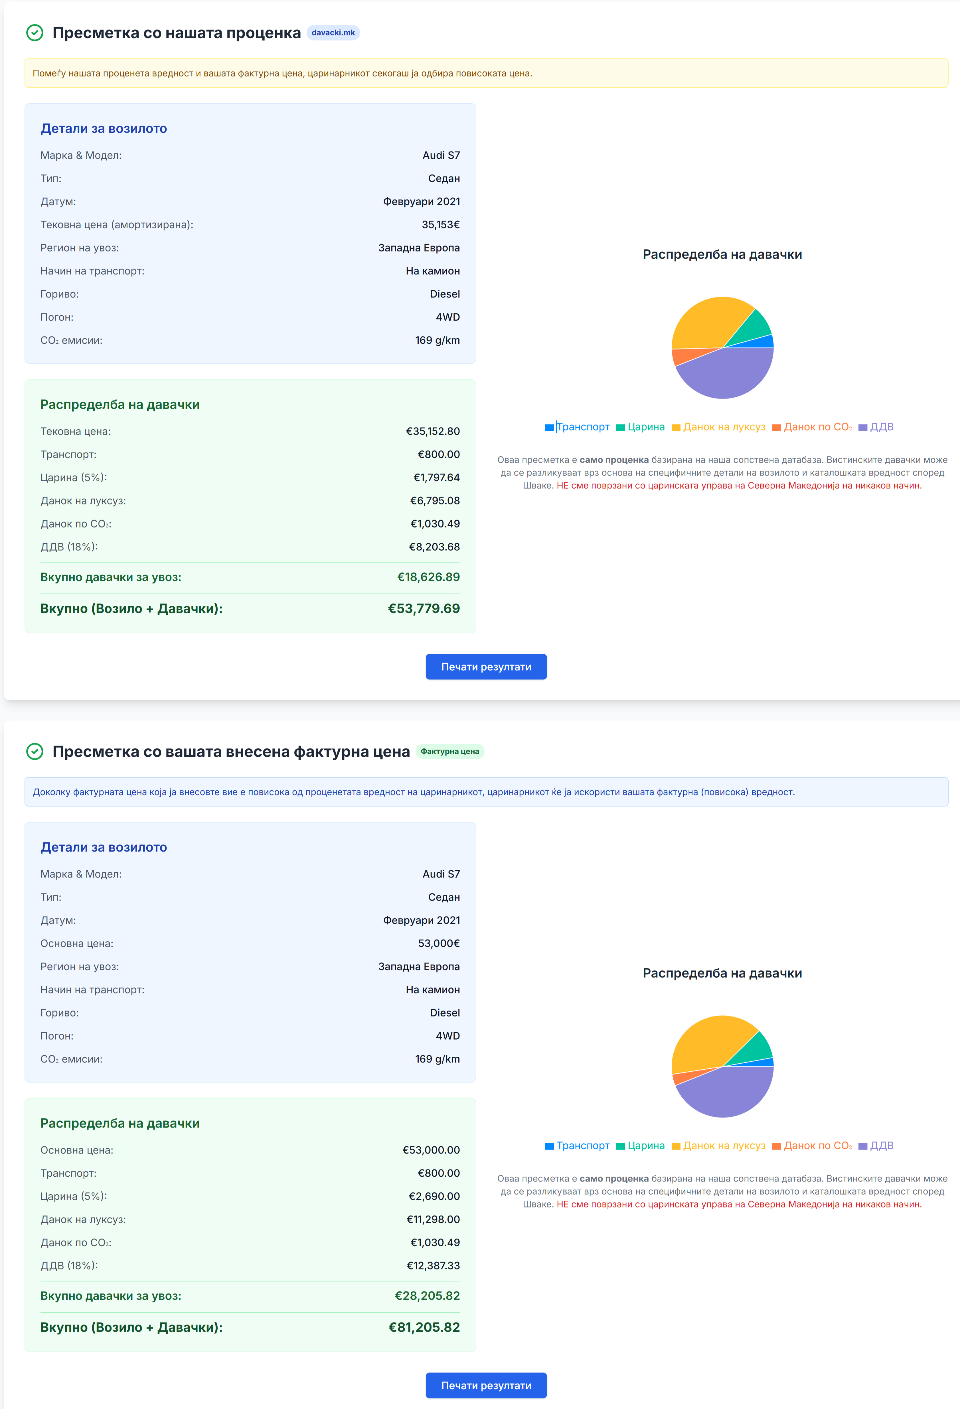
Task: Hide 'Данок по CO₂' in top chart legend
Action: click(x=812, y=427)
